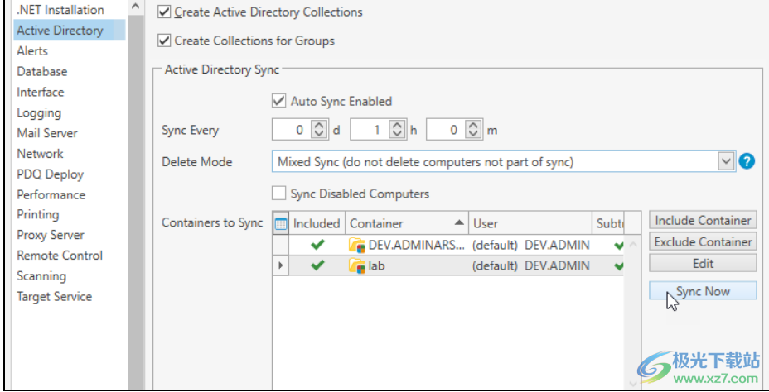Screen dimensions: 769x392
Task: Sort by the User column header
Action: coord(530,223)
